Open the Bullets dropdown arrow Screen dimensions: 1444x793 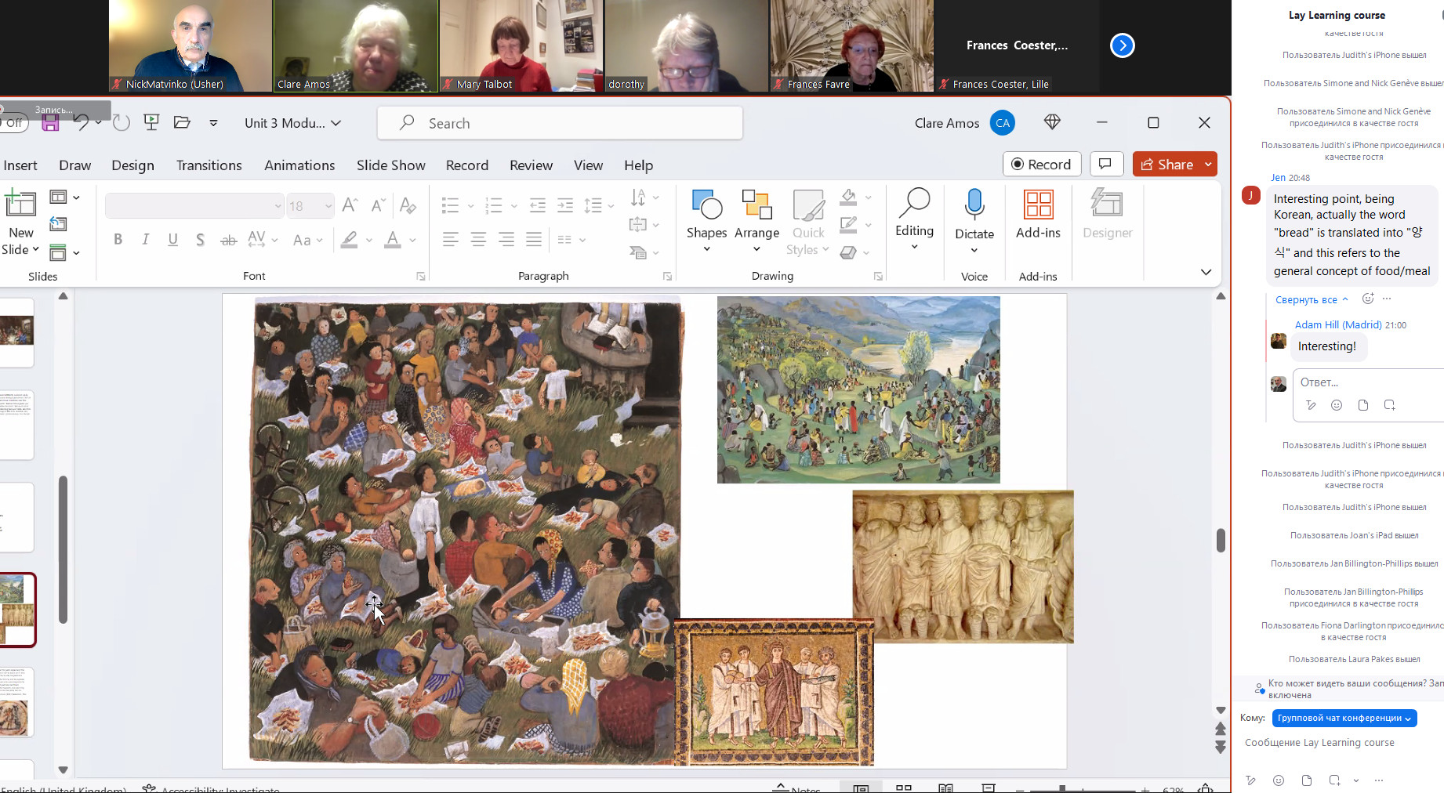[470, 206]
